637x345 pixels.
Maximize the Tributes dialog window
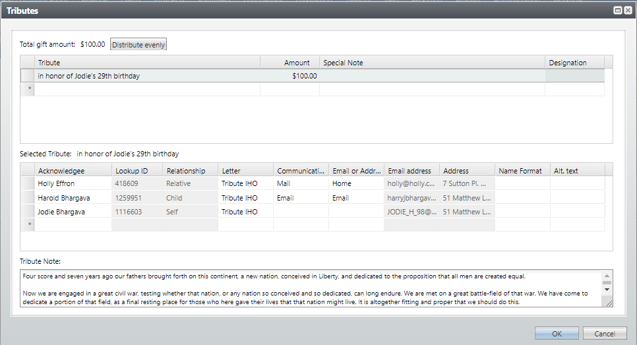tap(618, 11)
